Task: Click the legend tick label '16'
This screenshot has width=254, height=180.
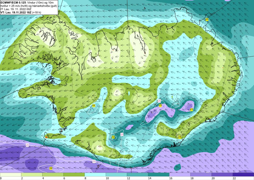Action: [171, 178]
